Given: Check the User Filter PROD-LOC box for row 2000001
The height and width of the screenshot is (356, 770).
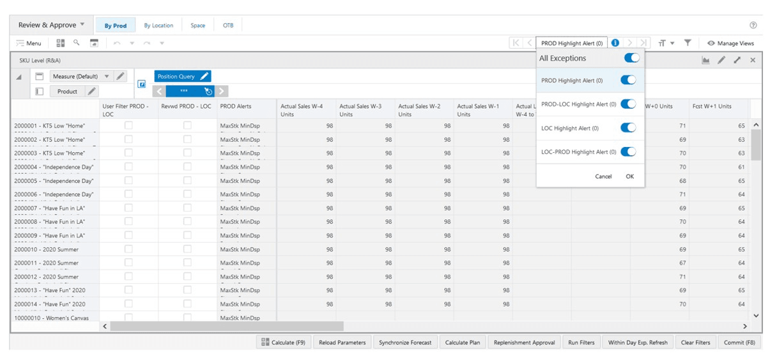Looking at the screenshot, I should [128, 125].
